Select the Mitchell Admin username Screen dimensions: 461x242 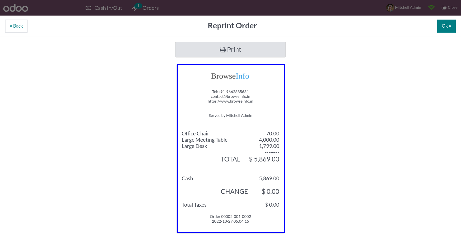(x=408, y=8)
